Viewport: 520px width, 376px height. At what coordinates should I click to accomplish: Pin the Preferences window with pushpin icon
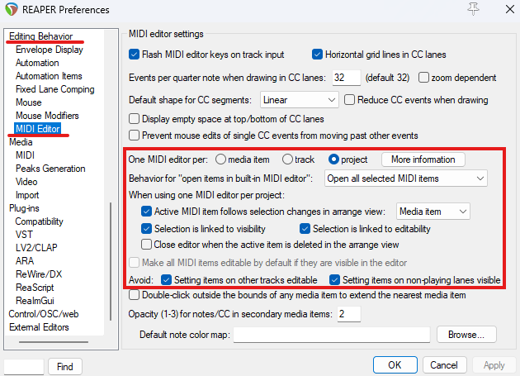[x=473, y=9]
